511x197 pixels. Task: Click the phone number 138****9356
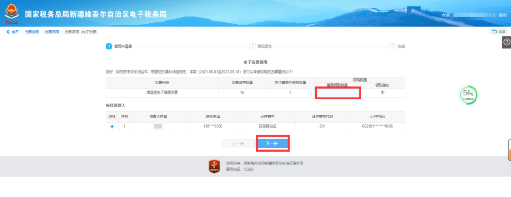212,127
